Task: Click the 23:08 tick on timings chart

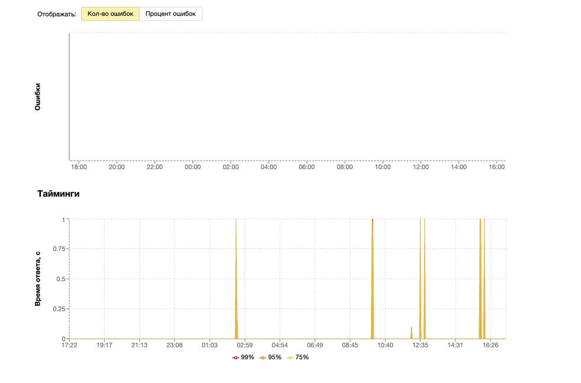Action: point(175,345)
